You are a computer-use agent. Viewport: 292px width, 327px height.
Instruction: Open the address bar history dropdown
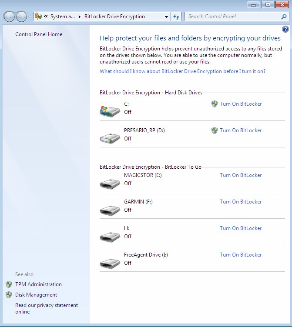click(x=166, y=17)
